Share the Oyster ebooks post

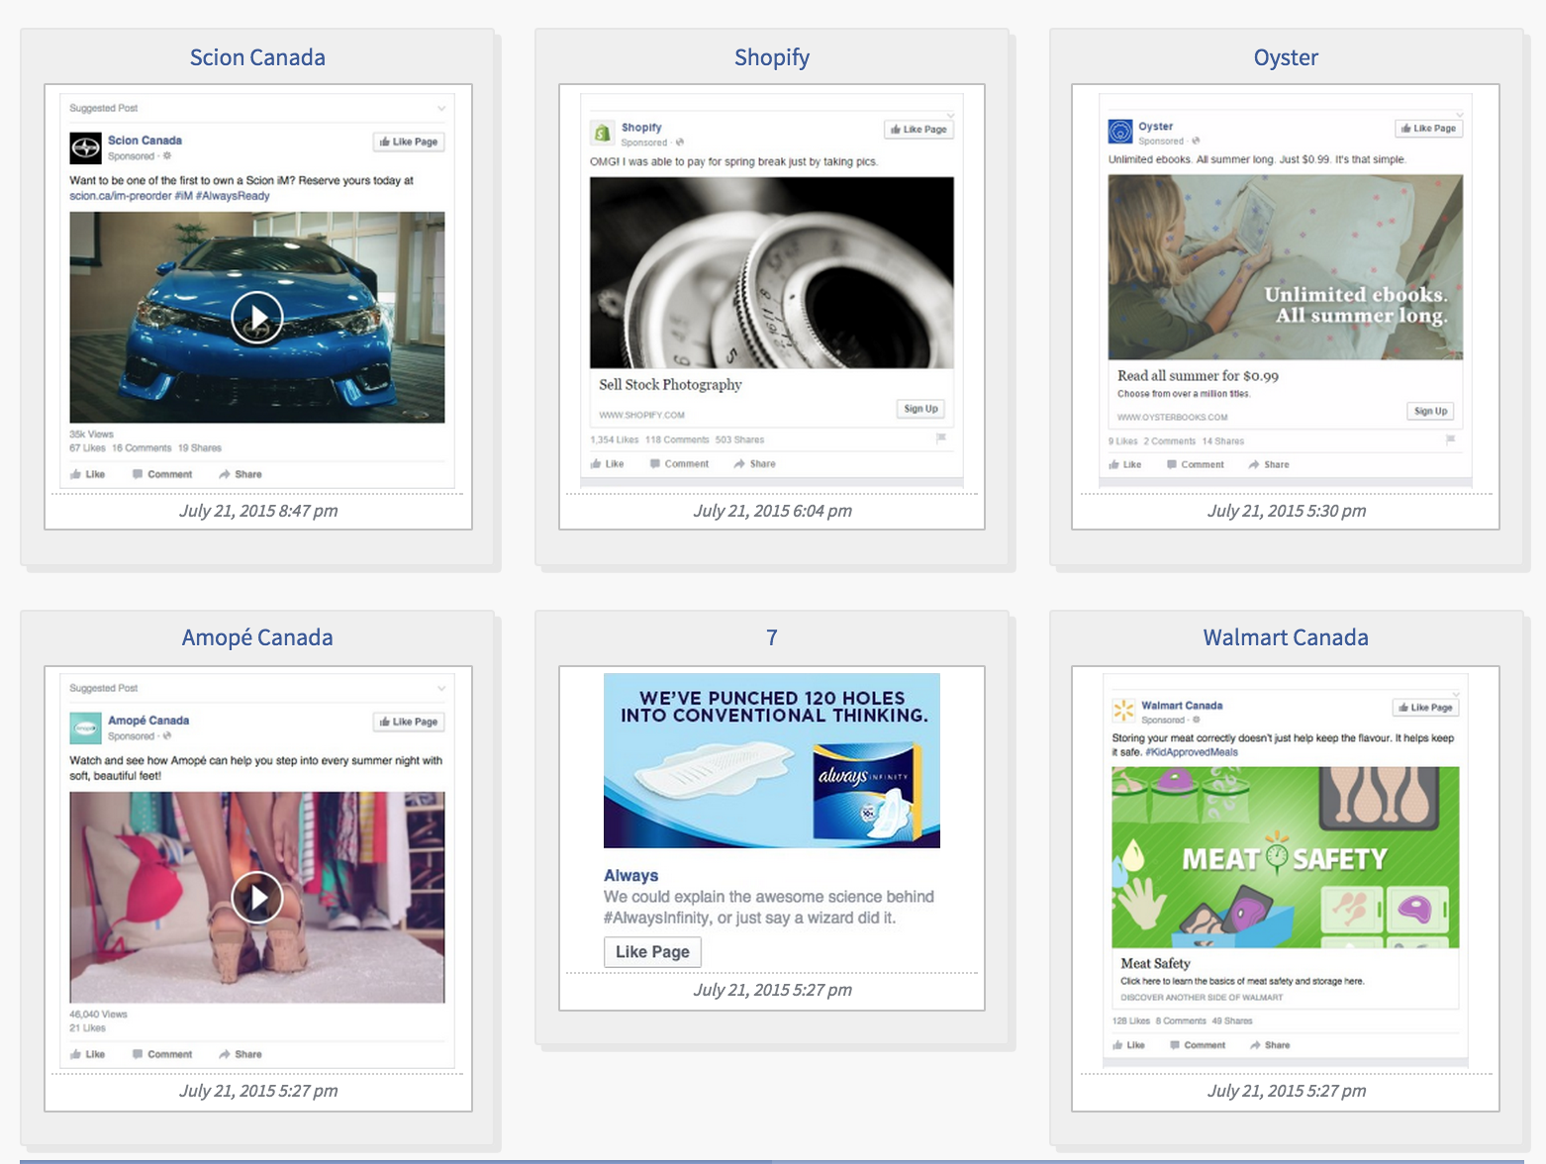[1269, 464]
